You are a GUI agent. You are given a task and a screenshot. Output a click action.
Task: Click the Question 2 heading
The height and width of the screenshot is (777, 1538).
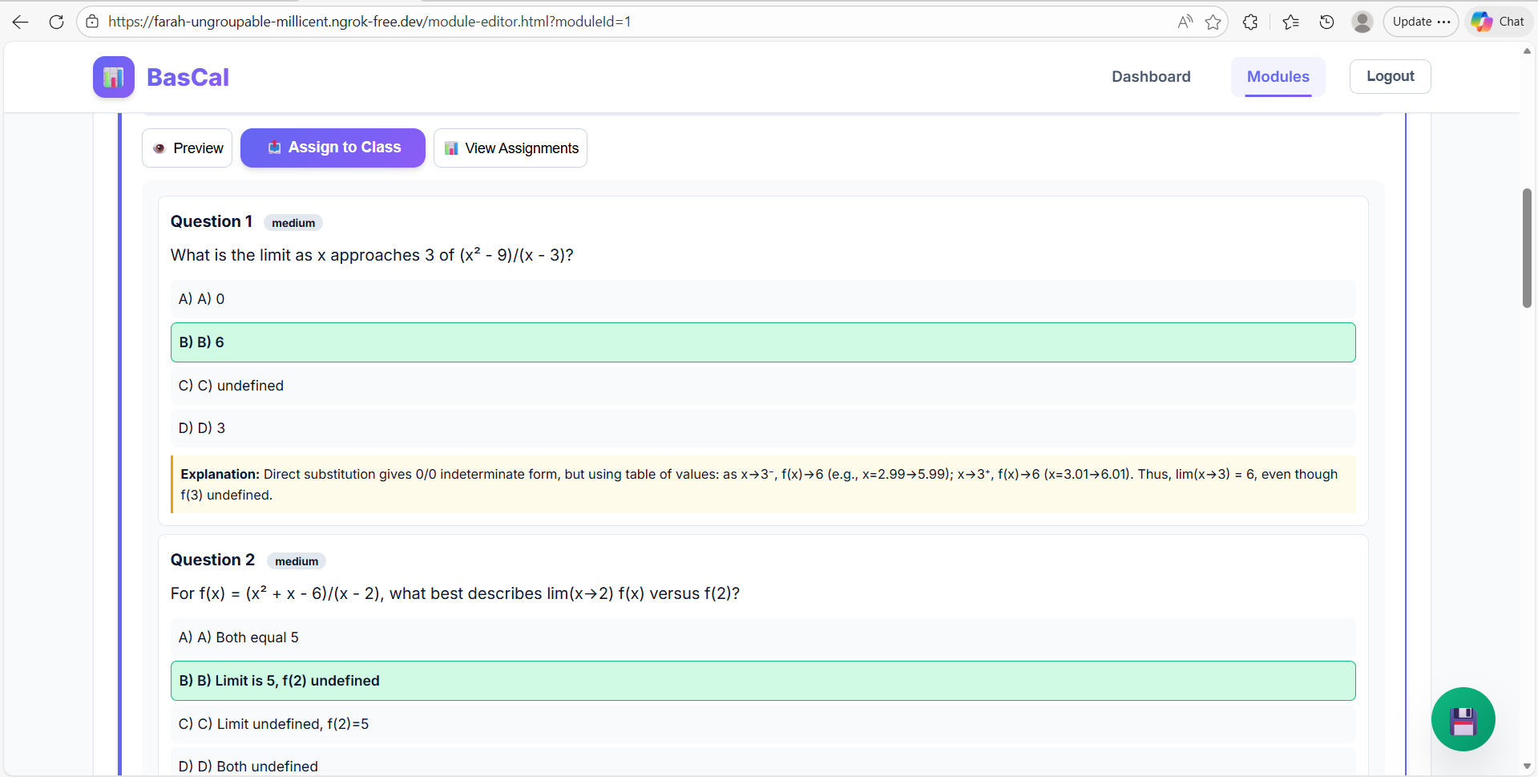click(212, 560)
